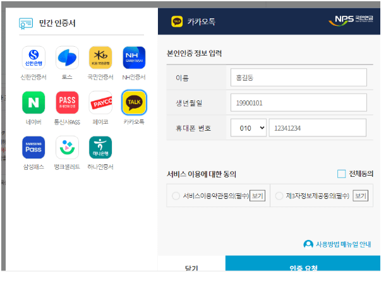
Task: Click the 본인인증 정보 입력 heading
Action: (x=195, y=53)
